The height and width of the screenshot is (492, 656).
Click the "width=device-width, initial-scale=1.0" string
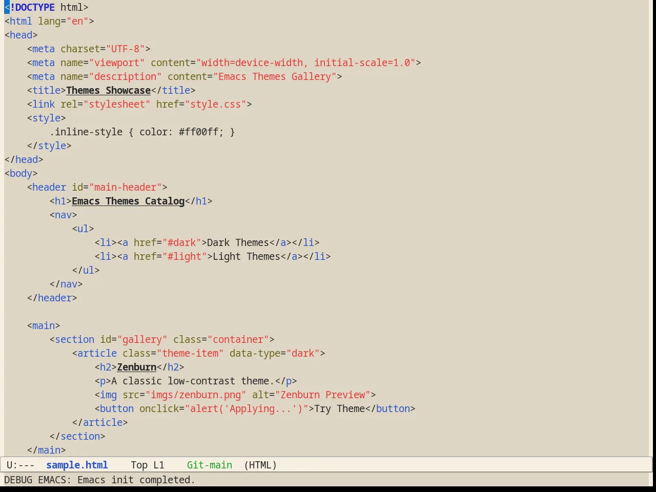(305, 63)
